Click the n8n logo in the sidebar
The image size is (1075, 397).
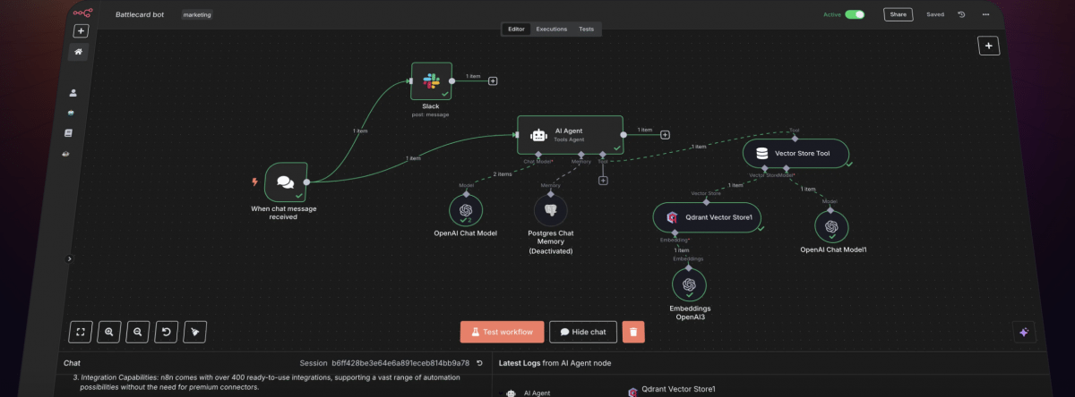coord(82,13)
